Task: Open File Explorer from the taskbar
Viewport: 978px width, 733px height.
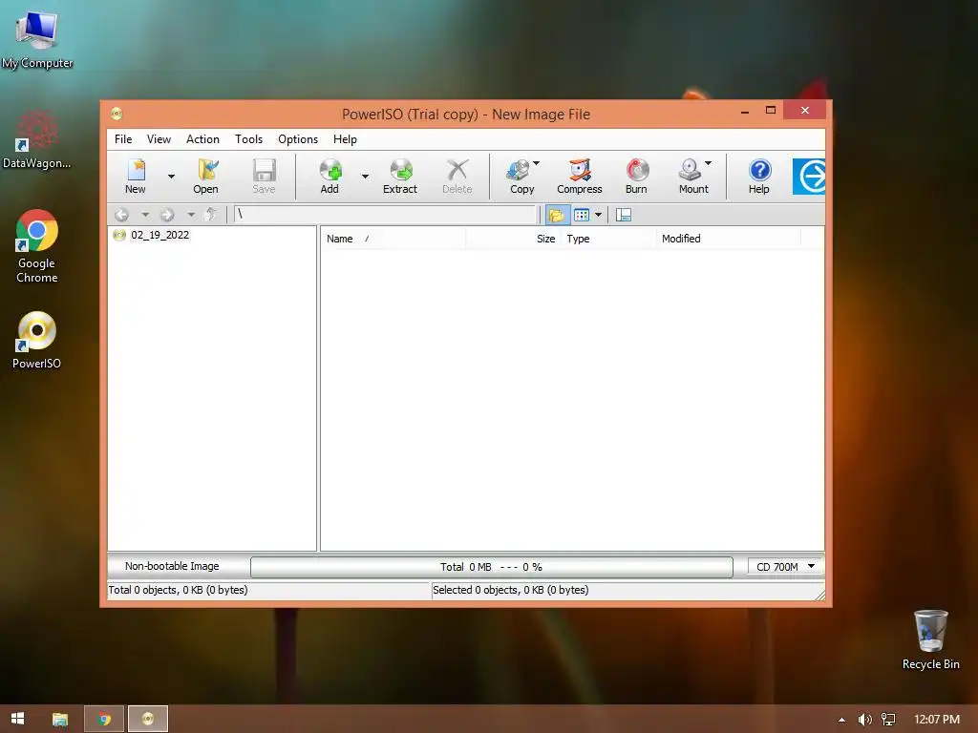Action: (x=60, y=719)
